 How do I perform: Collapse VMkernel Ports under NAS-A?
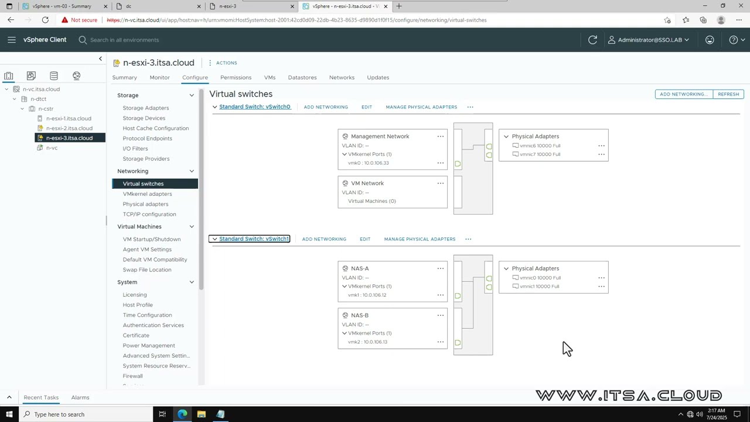click(x=345, y=287)
